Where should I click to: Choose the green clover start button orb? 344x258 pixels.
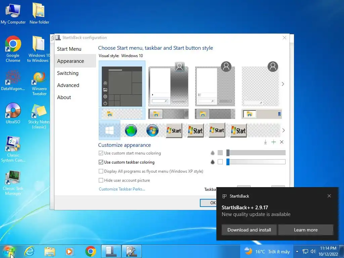click(x=131, y=130)
